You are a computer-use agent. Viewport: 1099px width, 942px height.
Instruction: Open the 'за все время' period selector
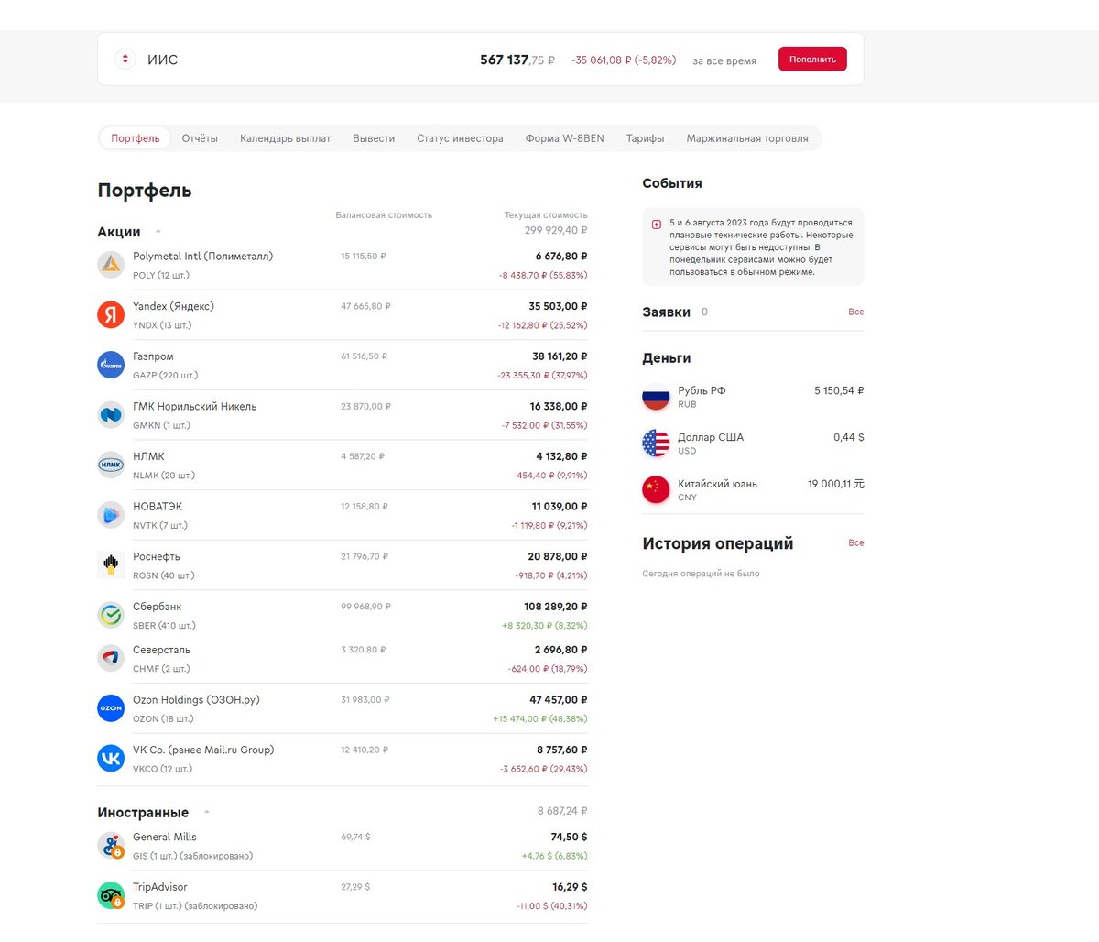click(x=724, y=60)
